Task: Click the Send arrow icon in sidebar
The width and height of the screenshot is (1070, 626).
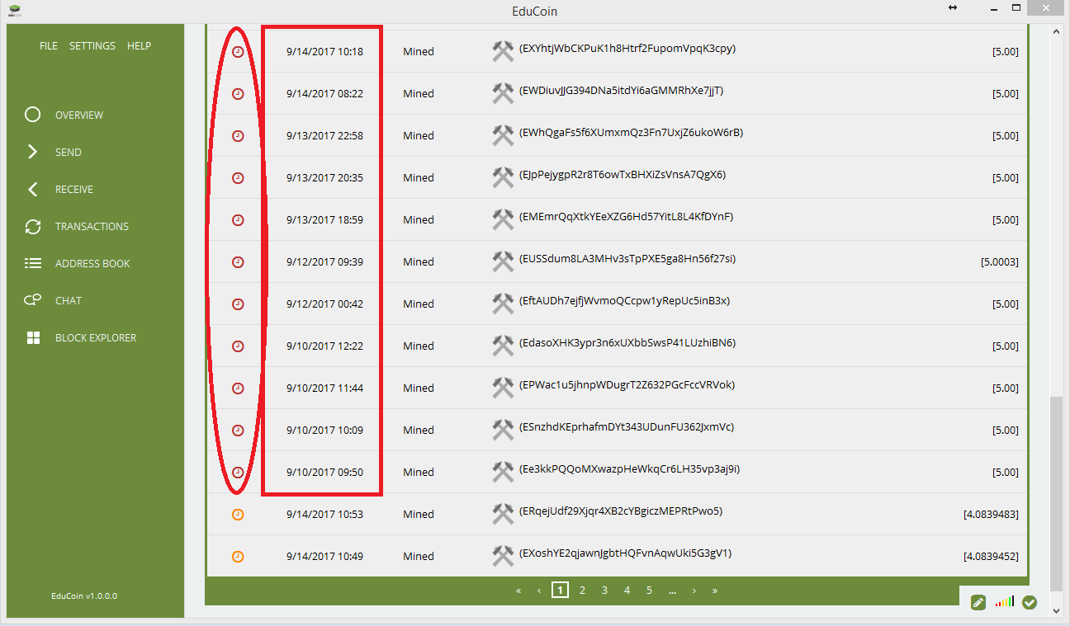Action: point(33,152)
